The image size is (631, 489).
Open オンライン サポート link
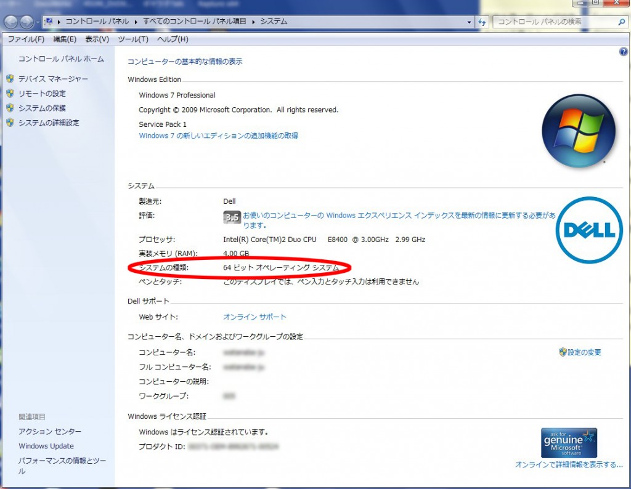[254, 317]
